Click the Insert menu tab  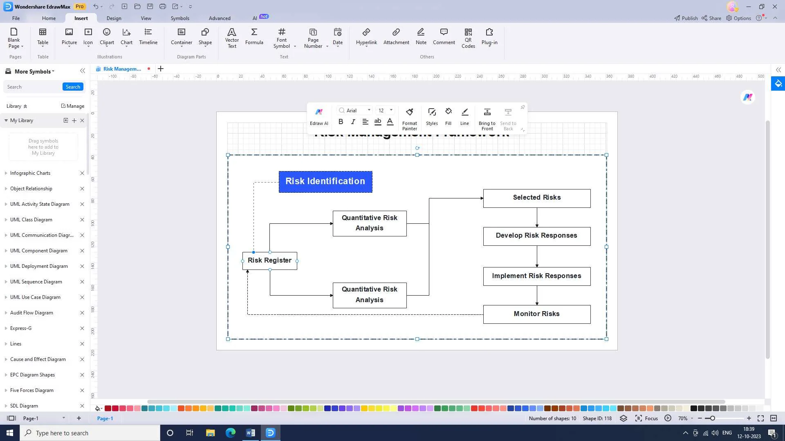81,18
